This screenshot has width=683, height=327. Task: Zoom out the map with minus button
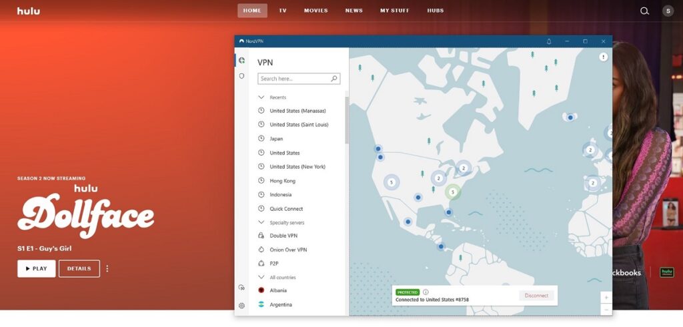coord(606,309)
